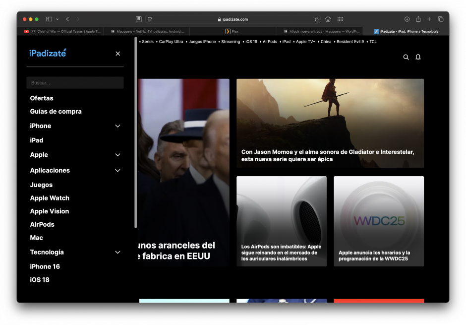The image size is (466, 325).
Task: Open the Jason Momoa series article
Action: (x=330, y=123)
